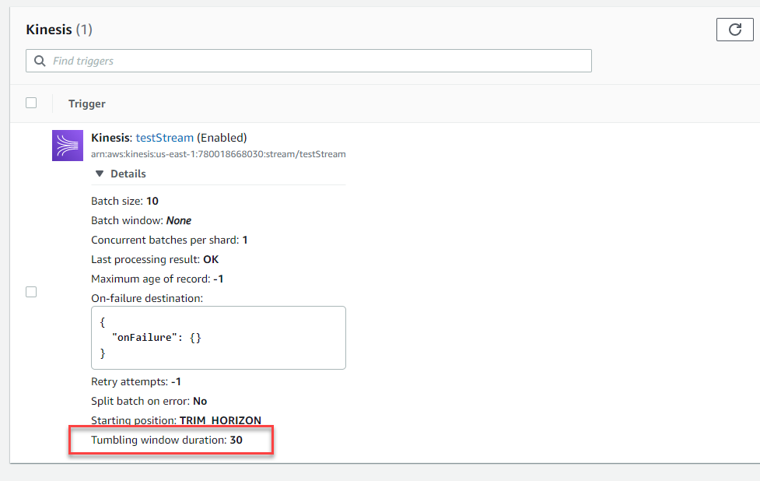760x481 pixels.
Task: Click Split batch on error: No
Action: click(149, 401)
